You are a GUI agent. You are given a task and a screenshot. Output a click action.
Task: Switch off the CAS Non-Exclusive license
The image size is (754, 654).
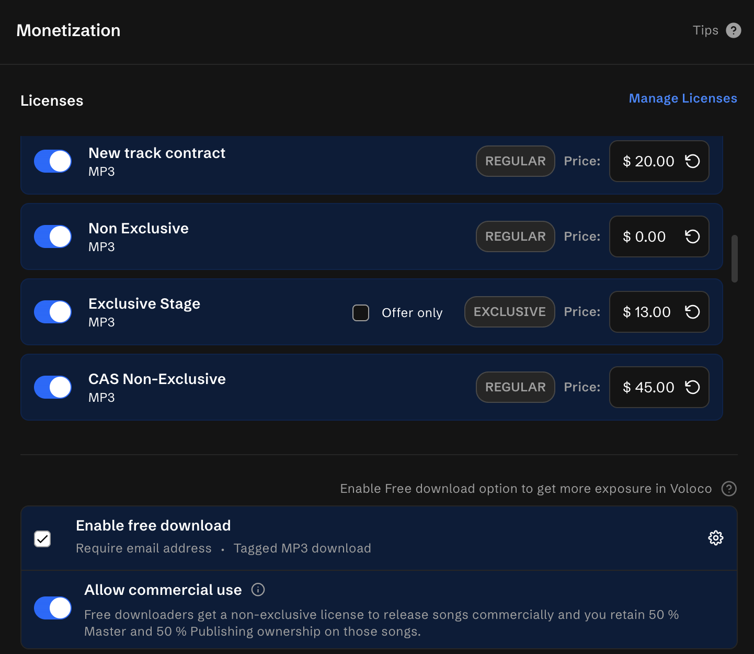click(53, 387)
